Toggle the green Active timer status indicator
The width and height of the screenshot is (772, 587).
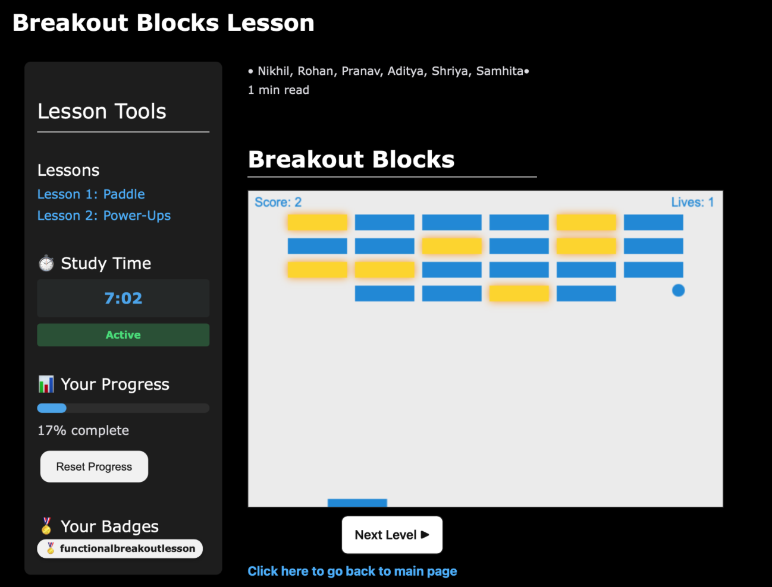pyautogui.click(x=123, y=334)
